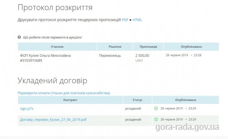Image resolution: width=228 pixels, height=139 pixels.
Task: Select the 'Статус' column header
Action: pyautogui.click(x=138, y=100)
